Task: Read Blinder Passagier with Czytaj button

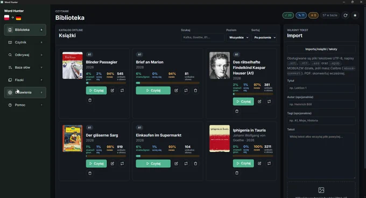Action: (96, 90)
